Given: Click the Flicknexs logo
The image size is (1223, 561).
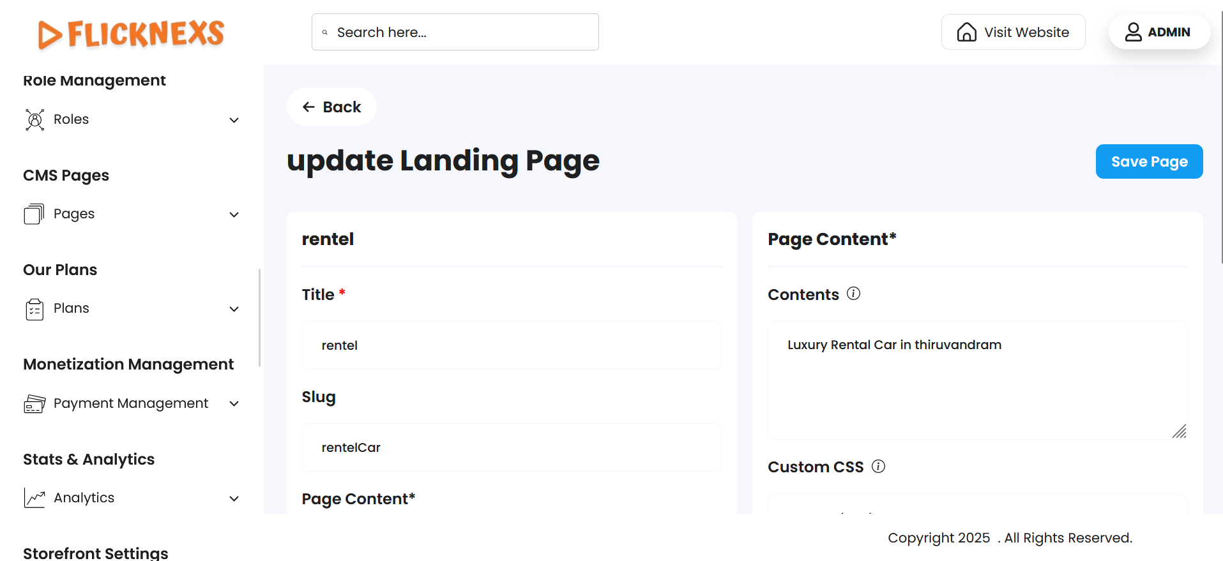Looking at the screenshot, I should point(131,34).
